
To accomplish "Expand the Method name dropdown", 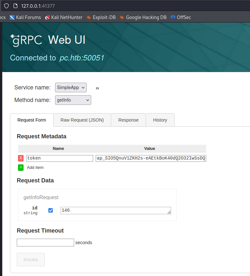I will click(73, 100).
